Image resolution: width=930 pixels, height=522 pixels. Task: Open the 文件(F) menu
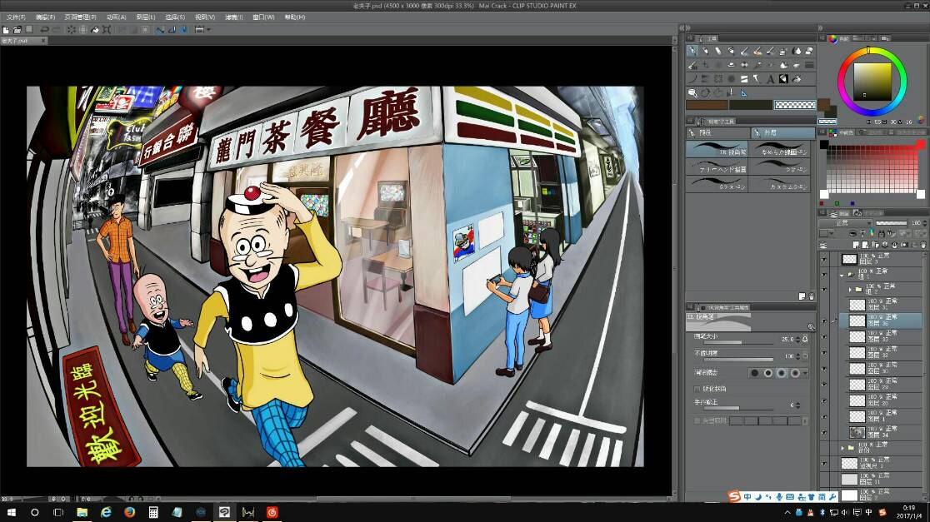16,17
